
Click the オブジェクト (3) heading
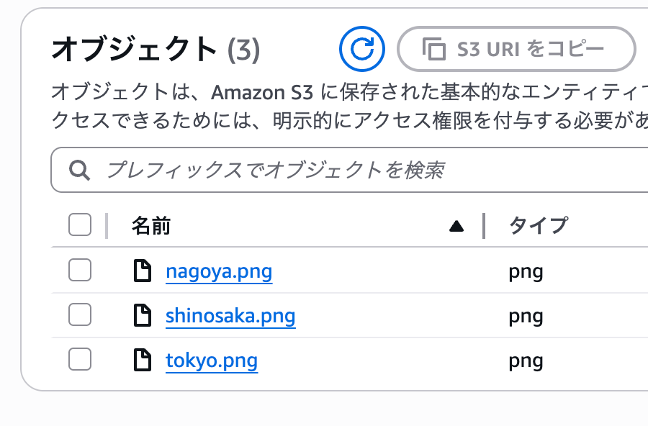156,49
